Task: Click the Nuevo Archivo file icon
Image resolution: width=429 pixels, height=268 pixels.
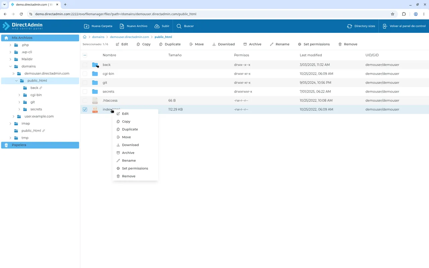Action: pyautogui.click(x=122, y=26)
